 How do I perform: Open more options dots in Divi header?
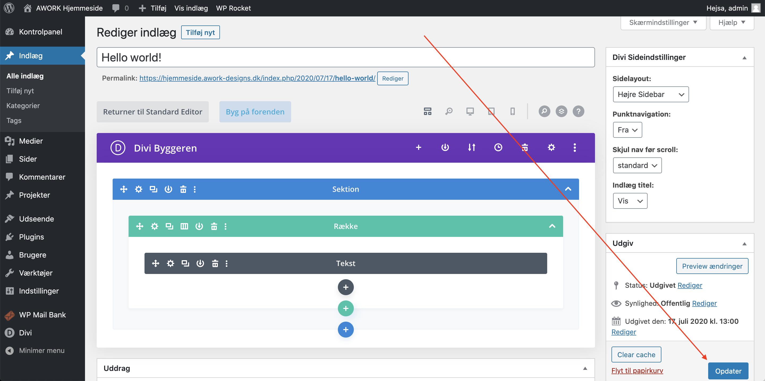(575, 147)
